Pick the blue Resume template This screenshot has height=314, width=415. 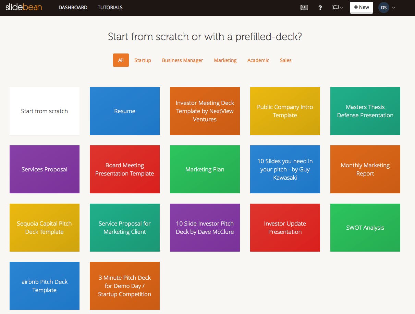pyautogui.click(x=125, y=111)
